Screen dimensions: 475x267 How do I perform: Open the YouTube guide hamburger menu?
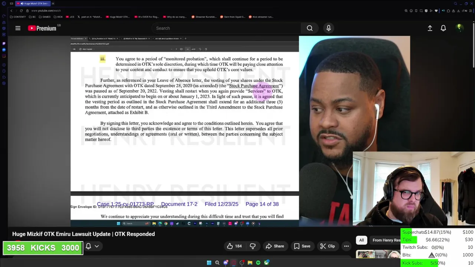point(18,28)
